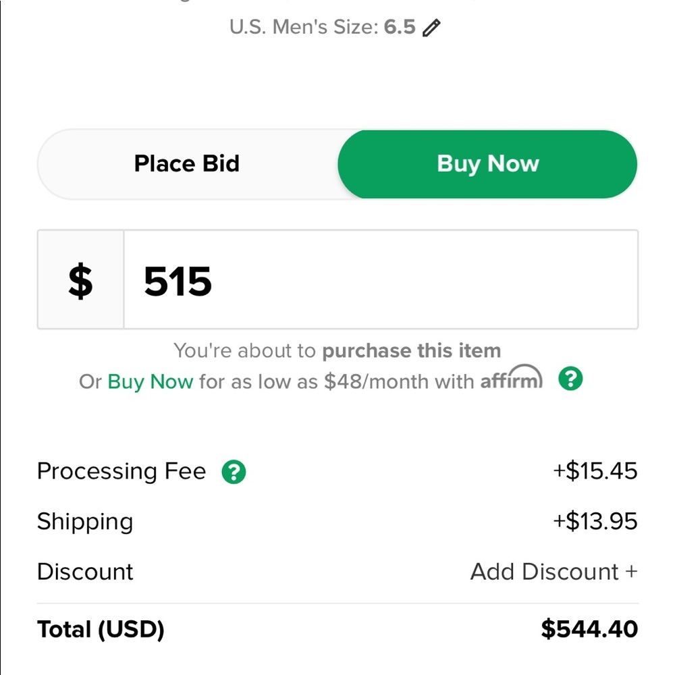This screenshot has height=675, width=675.
Task: Tap the U.S. Men's Size 6.5 text
Action: 322,28
